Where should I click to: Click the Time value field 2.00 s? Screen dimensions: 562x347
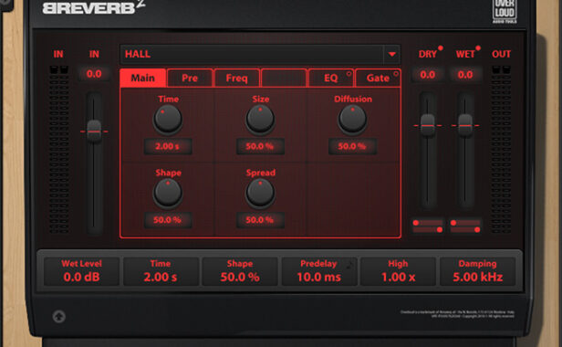(x=167, y=146)
